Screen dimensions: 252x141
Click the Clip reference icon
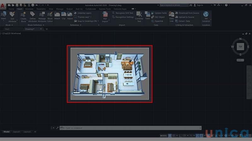[x=64, y=14]
